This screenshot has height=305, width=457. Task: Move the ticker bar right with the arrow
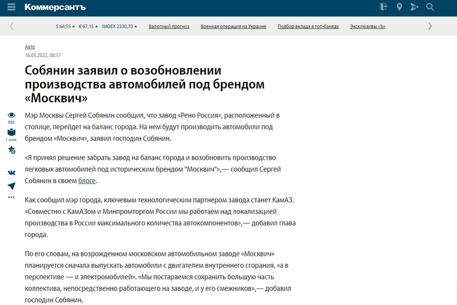coord(430,26)
